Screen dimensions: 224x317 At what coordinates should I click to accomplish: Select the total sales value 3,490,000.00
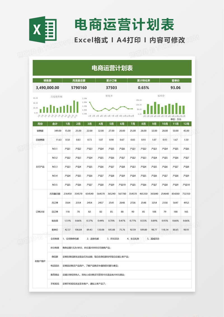click(x=47, y=88)
